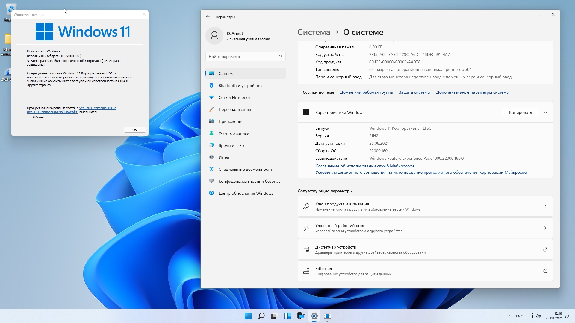Image resolution: width=575 pixels, height=323 pixels.
Task: Show hidden tray icons chevron
Action: [509, 316]
